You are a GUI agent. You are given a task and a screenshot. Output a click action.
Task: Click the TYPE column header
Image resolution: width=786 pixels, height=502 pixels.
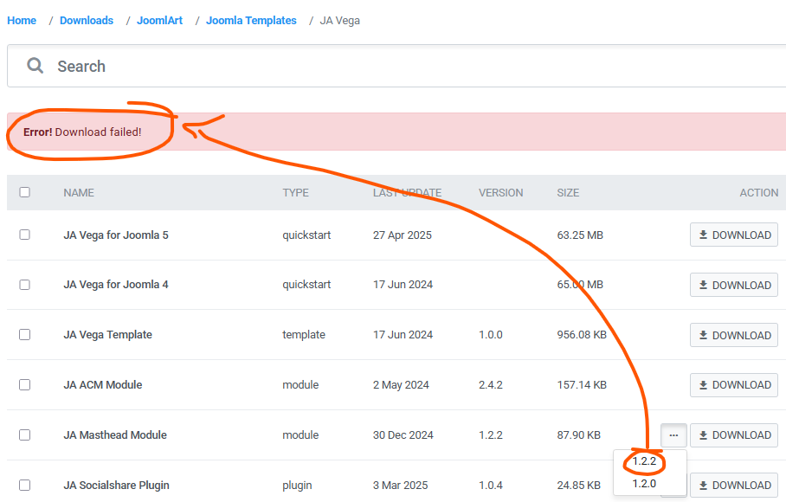click(296, 193)
